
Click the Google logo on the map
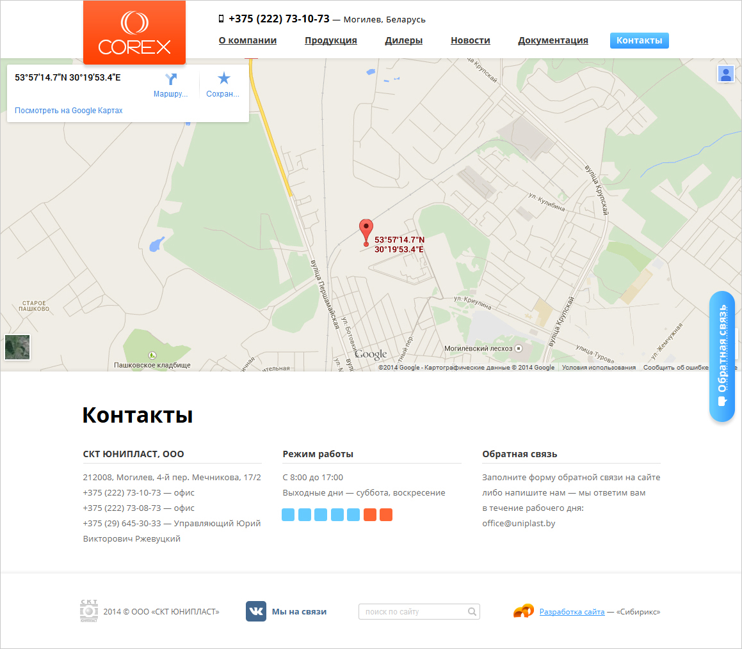click(x=371, y=354)
